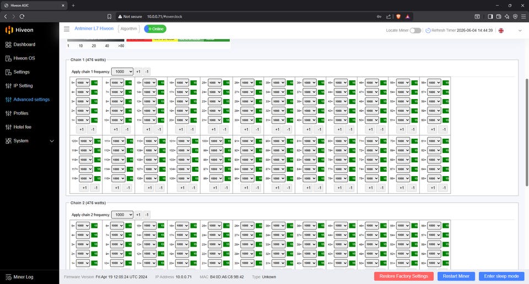Open the language flag selector
Viewport: 529px width, 284px height.
coord(501,31)
